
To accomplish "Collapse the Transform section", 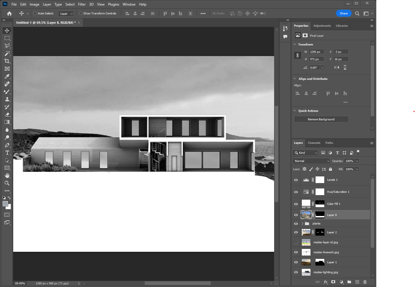I will (295, 44).
